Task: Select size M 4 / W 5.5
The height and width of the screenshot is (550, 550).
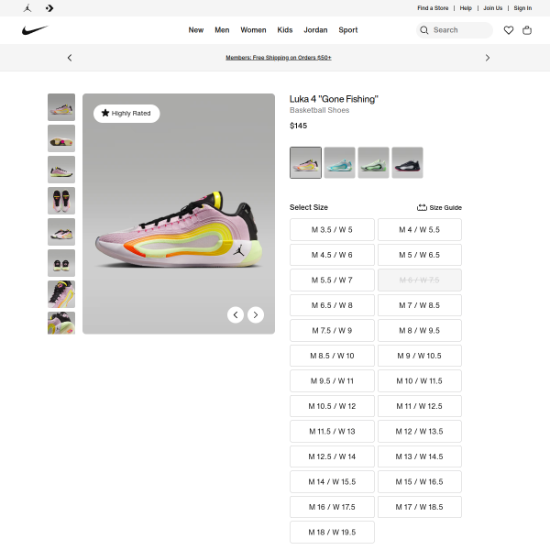Action: pyautogui.click(x=420, y=230)
